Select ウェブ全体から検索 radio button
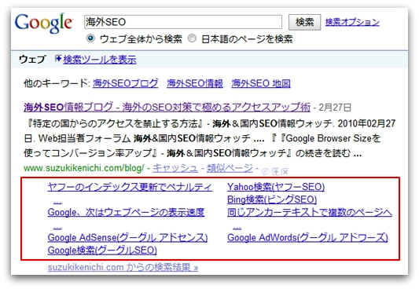The width and height of the screenshot is (419, 289). click(x=90, y=38)
